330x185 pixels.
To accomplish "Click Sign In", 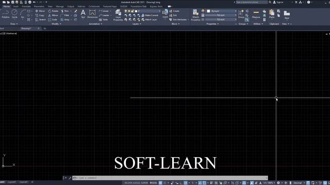I will click(x=278, y=2).
